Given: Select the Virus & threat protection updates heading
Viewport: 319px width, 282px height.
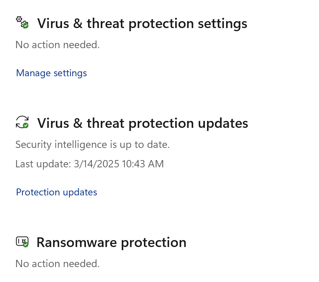Looking at the screenshot, I should point(143,123).
